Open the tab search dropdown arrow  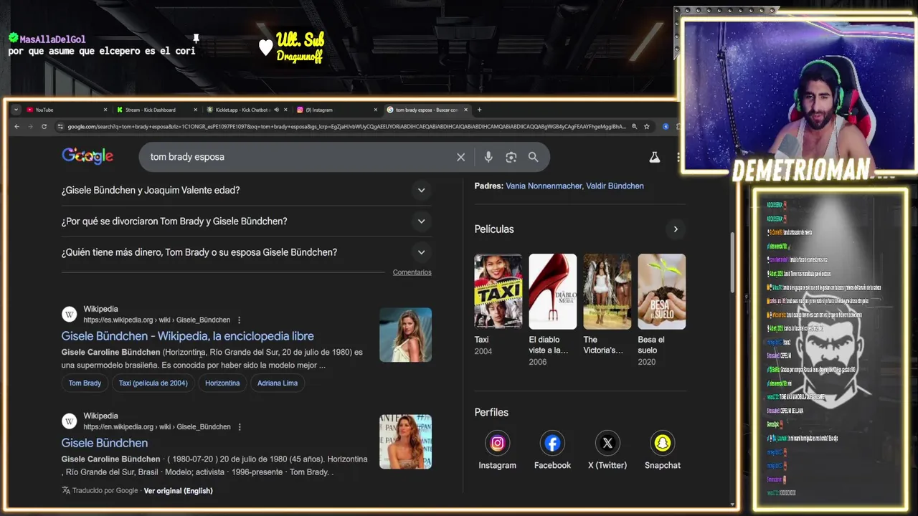[16, 110]
